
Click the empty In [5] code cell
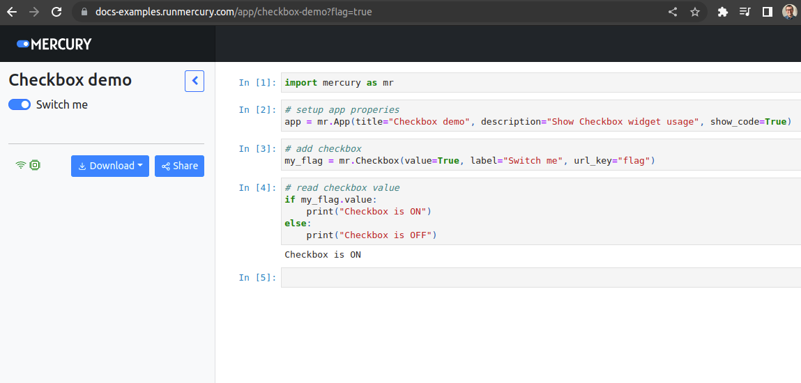point(540,278)
